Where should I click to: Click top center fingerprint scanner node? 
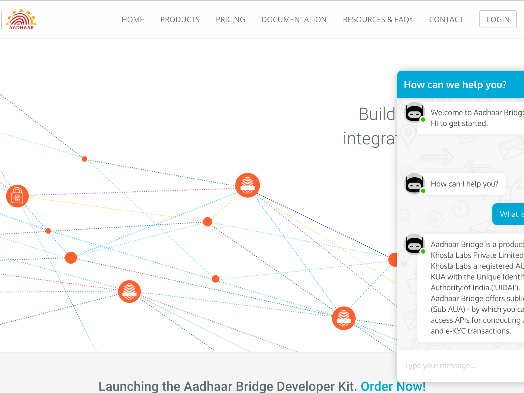[248, 185]
